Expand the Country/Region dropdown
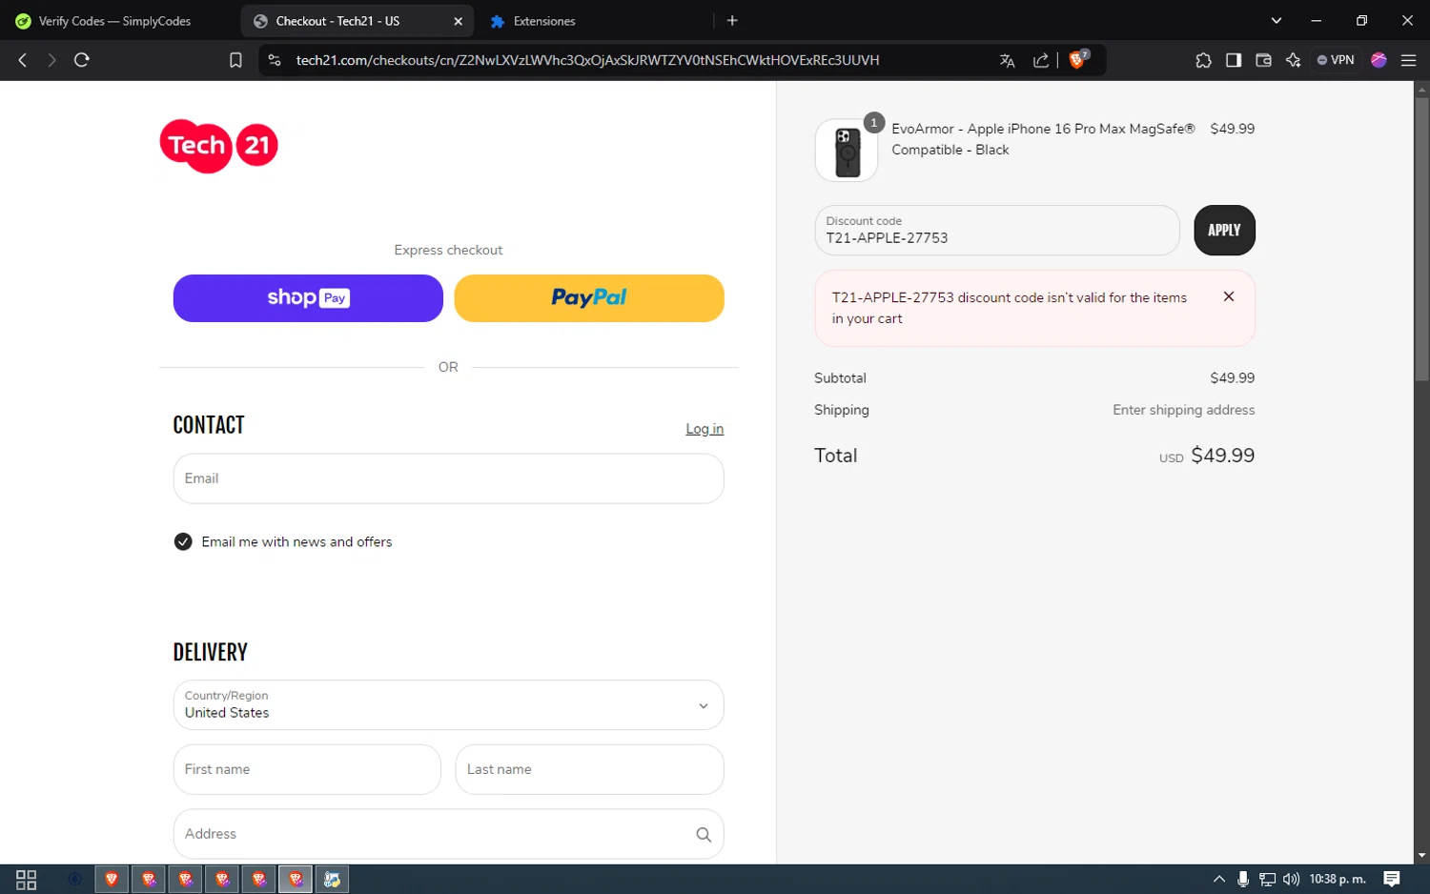The image size is (1430, 894). click(x=448, y=705)
